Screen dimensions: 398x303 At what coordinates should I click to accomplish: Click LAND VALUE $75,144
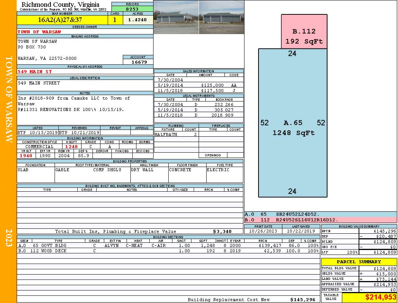point(386,279)
